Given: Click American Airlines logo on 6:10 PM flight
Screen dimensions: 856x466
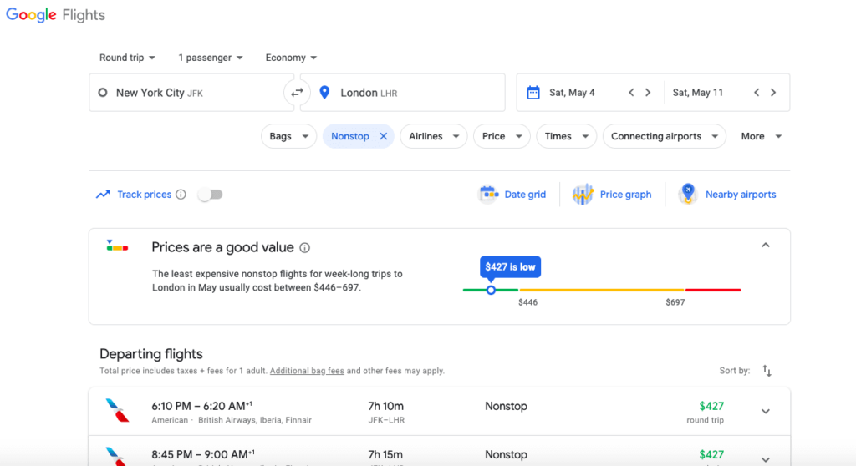Looking at the screenshot, I should [117, 411].
